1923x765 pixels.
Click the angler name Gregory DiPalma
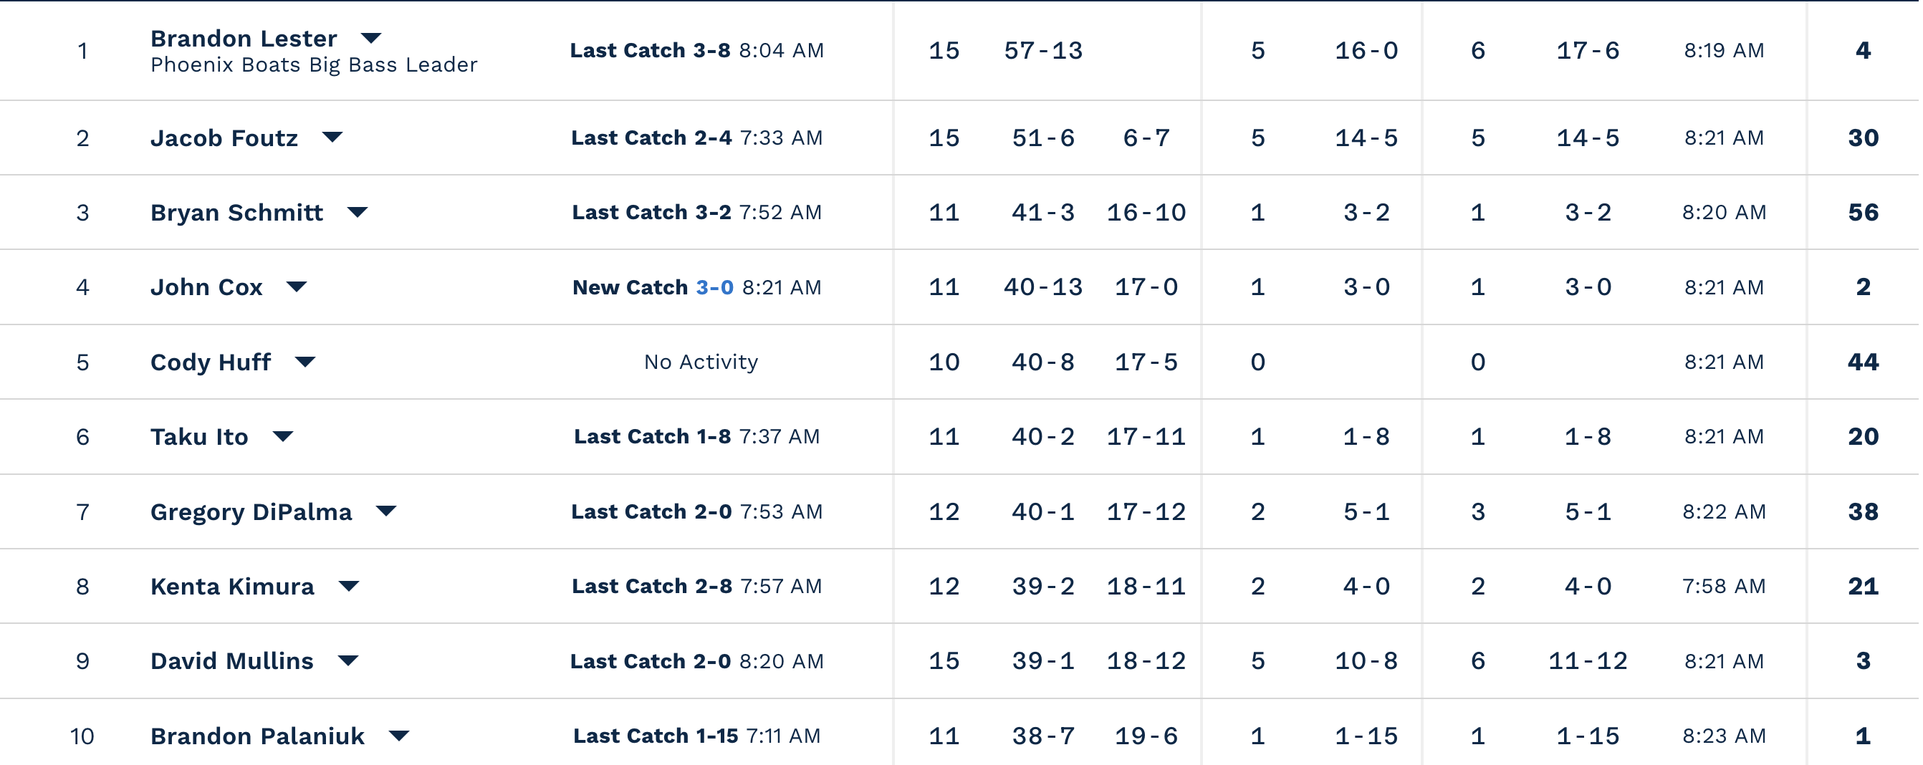coord(251,512)
